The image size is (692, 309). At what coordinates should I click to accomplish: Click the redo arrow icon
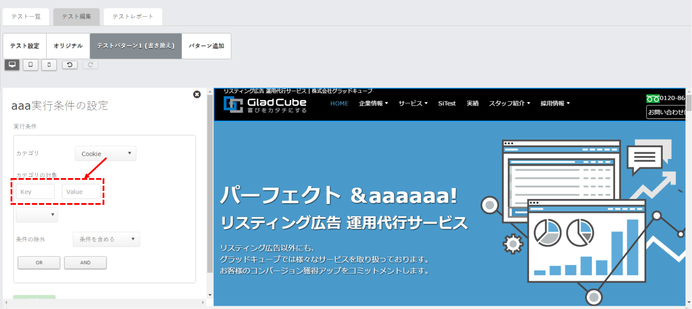tap(90, 65)
